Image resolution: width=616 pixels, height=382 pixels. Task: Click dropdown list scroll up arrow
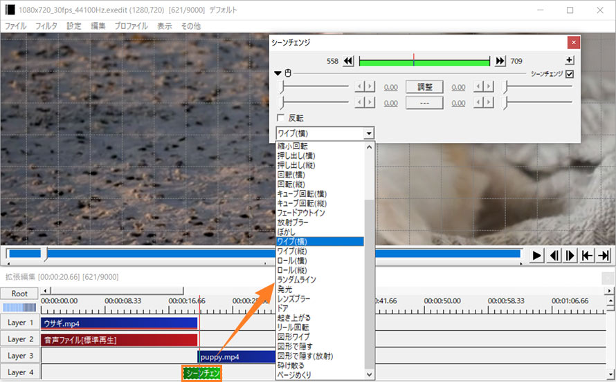click(369, 147)
